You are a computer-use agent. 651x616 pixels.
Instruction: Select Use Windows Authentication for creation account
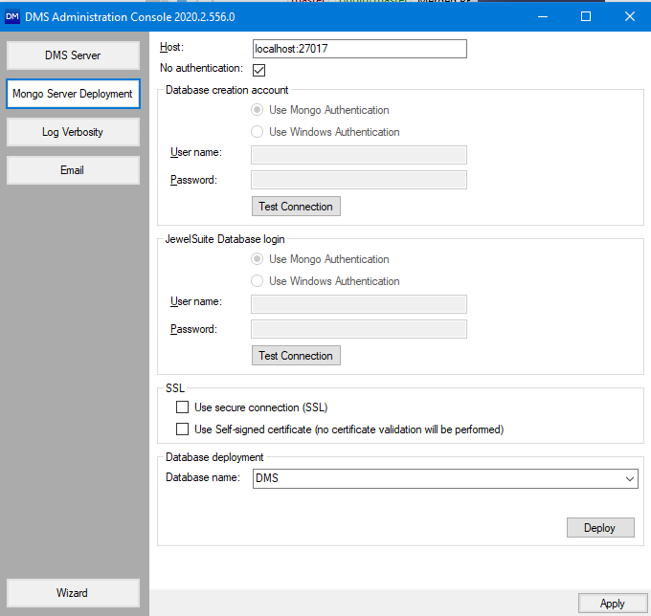(x=257, y=132)
